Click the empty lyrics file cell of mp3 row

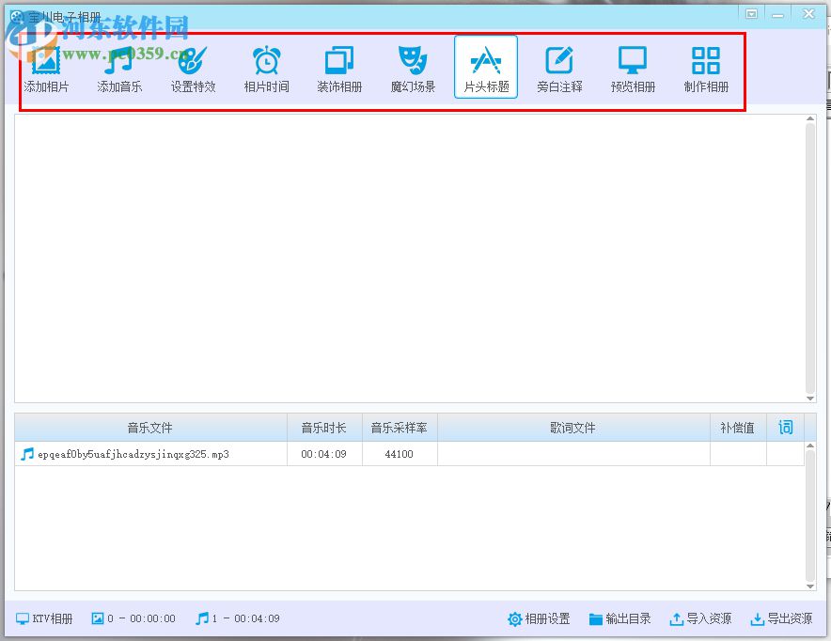[x=573, y=454]
